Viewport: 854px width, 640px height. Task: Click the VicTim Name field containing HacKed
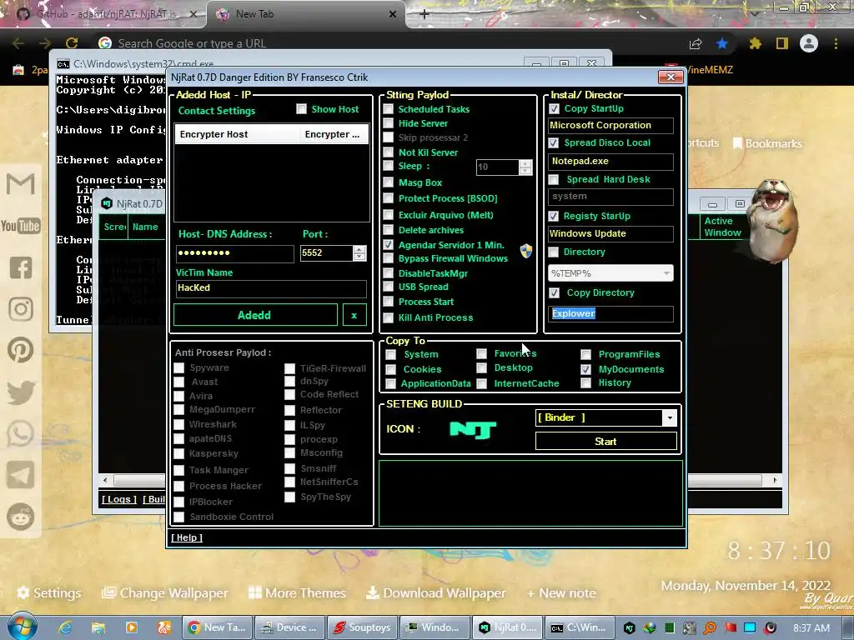pyautogui.click(x=271, y=287)
